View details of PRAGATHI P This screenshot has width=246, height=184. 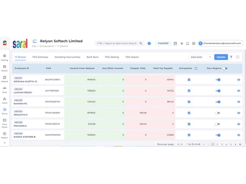[x=239, y=113]
